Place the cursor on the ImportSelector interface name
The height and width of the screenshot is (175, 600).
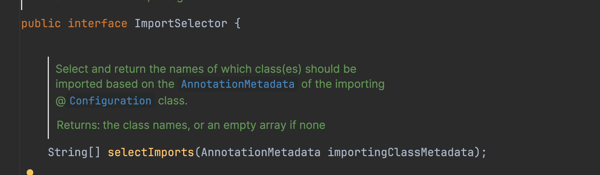[181, 24]
